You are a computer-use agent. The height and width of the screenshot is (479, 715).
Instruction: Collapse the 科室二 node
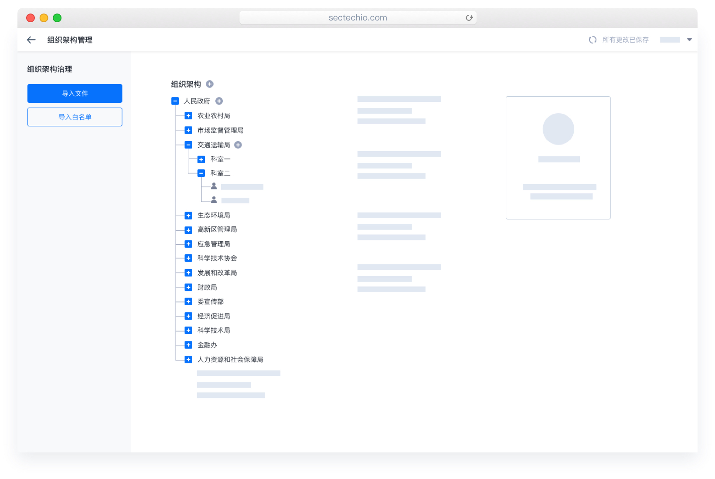click(x=201, y=173)
